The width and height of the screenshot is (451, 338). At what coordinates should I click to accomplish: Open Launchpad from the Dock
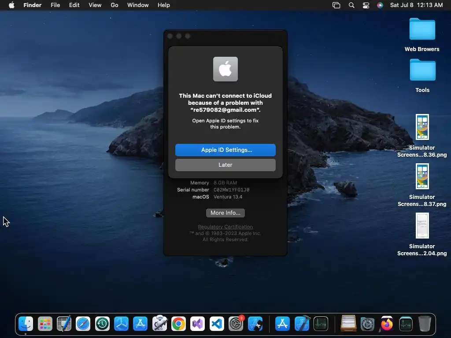(45, 323)
